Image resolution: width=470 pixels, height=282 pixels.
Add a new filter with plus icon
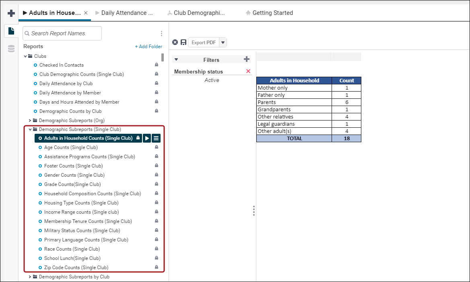(247, 59)
